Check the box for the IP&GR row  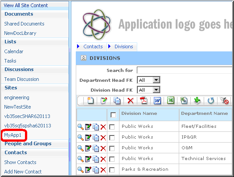112,138
